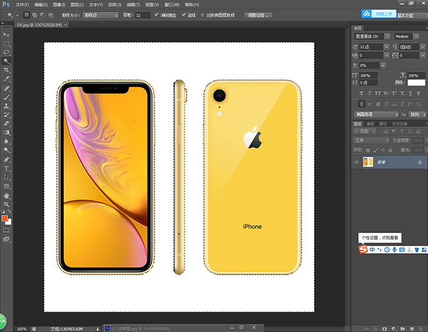Click the Refine Edge button
The width and height of the screenshot is (428, 332).
pos(258,16)
